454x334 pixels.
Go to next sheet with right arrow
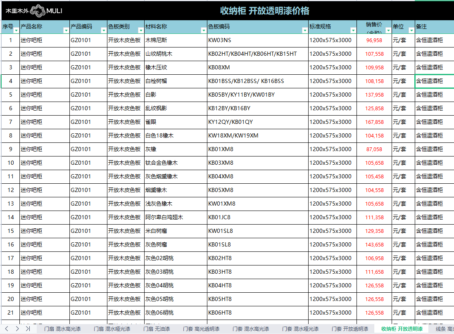click(x=17, y=329)
